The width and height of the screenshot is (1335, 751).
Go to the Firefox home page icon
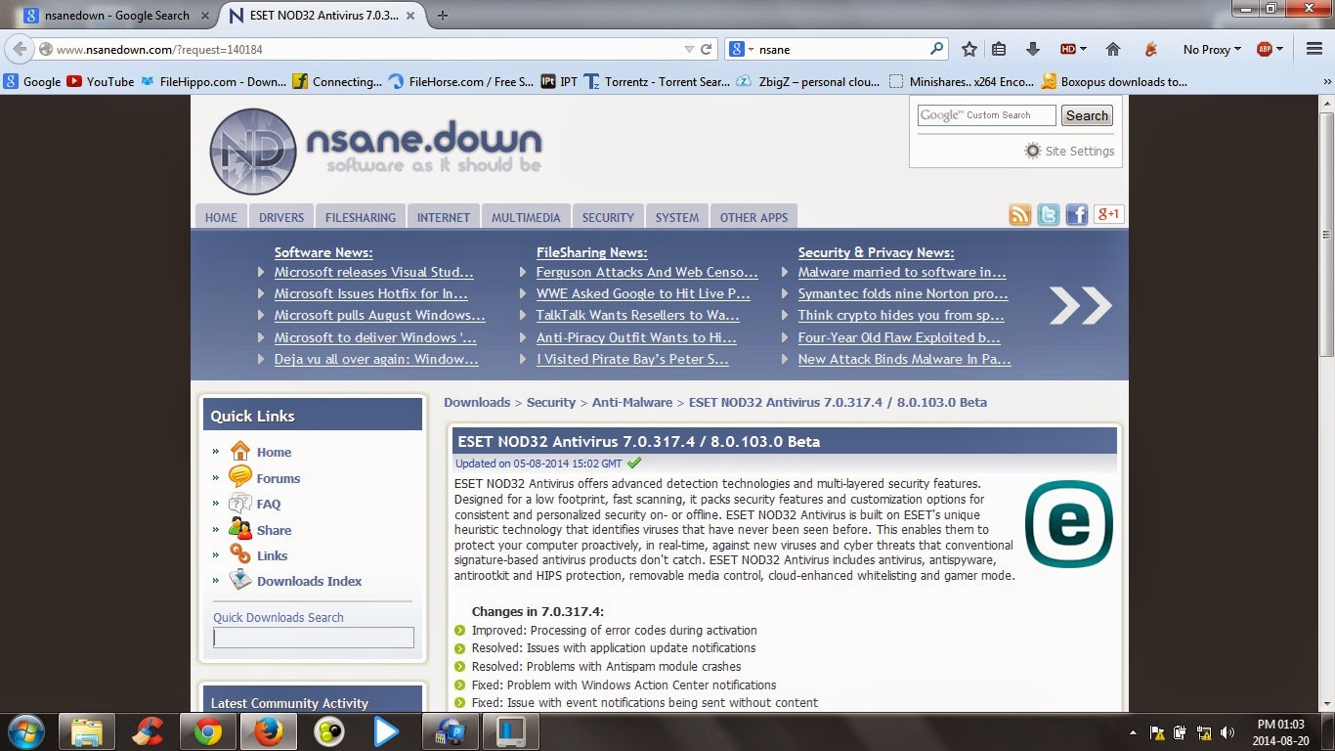click(x=1112, y=49)
